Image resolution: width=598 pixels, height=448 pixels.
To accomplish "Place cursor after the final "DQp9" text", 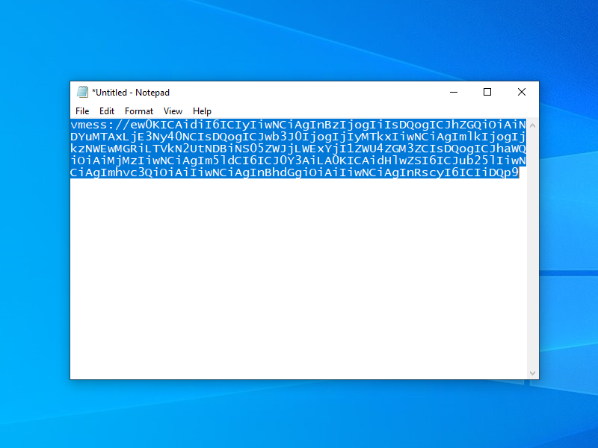I will tap(519, 173).
